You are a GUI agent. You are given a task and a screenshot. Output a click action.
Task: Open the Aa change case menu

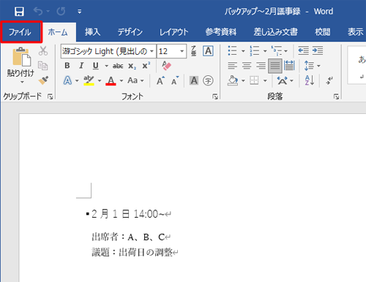[135, 80]
